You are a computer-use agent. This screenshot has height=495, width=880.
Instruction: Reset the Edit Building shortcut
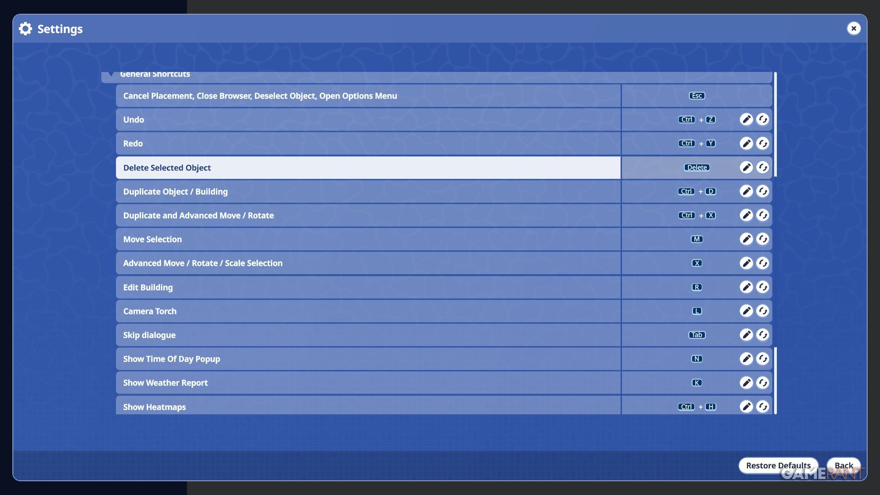pyautogui.click(x=763, y=287)
